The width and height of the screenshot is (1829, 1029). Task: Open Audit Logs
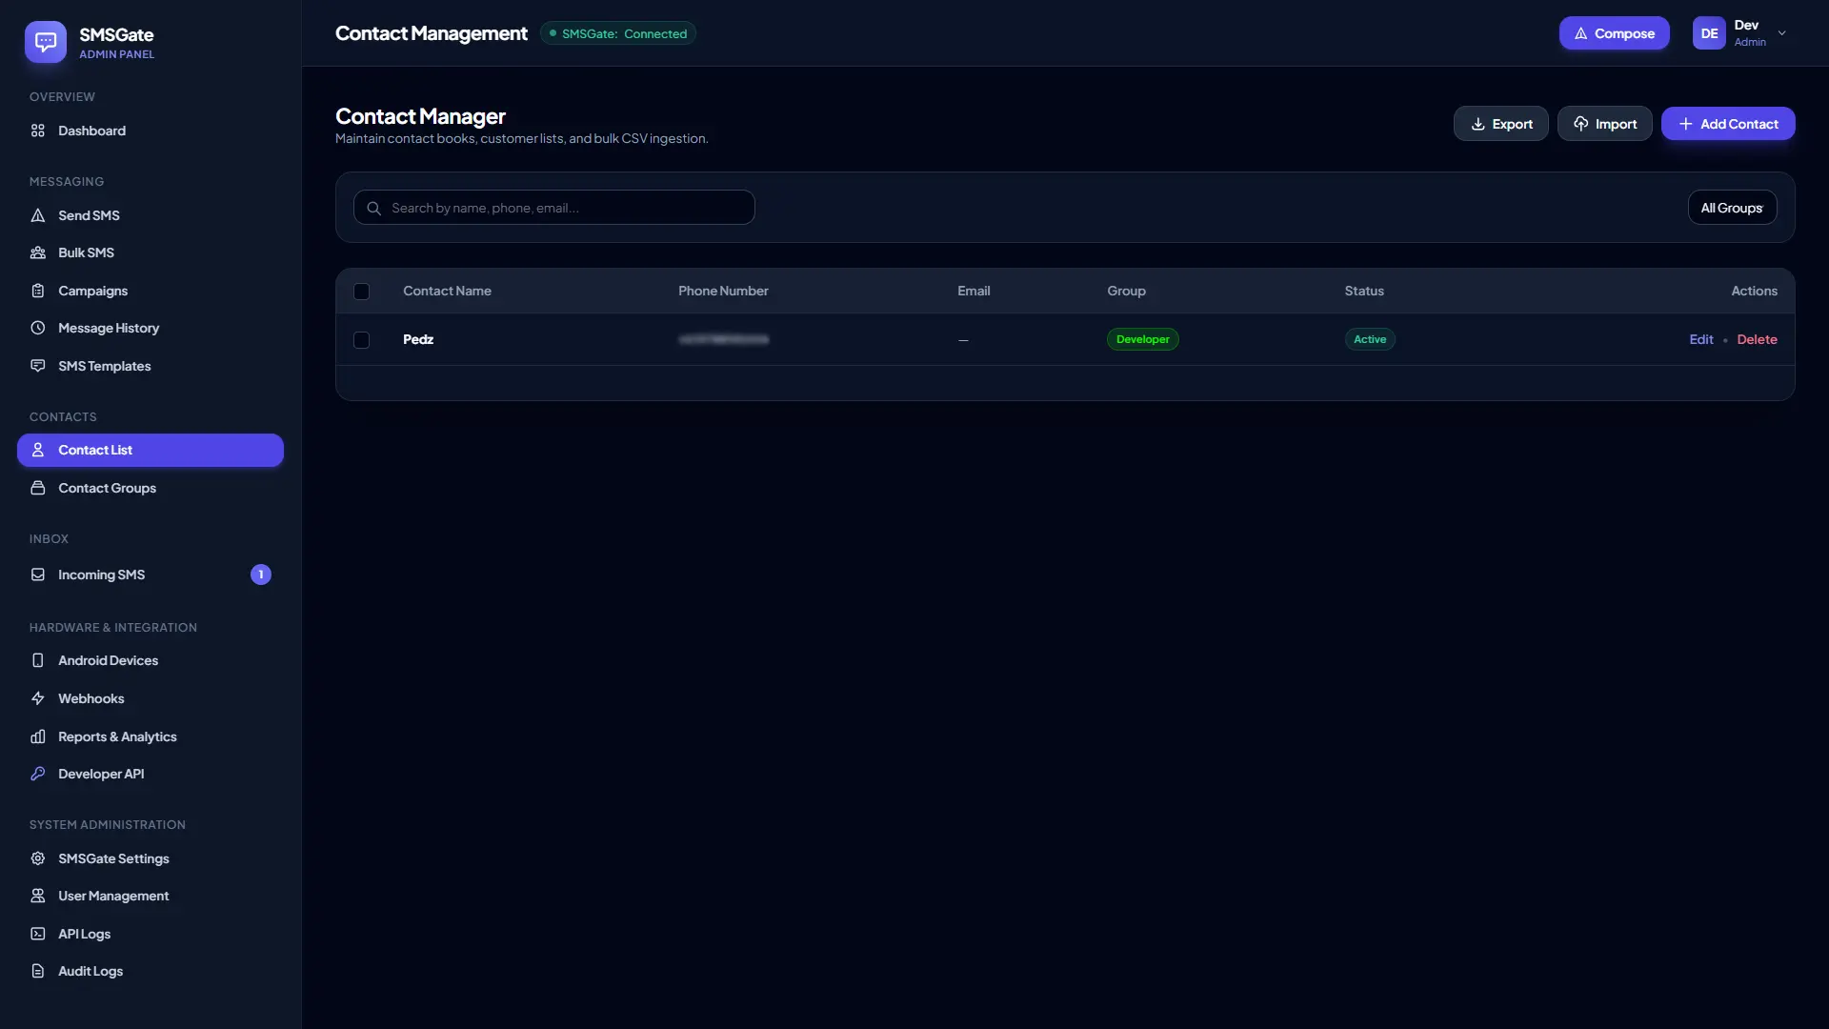(151, 971)
